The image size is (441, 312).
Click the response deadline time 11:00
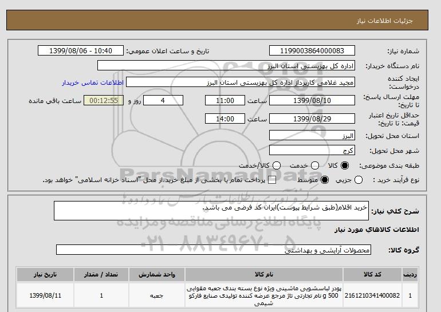(x=225, y=100)
